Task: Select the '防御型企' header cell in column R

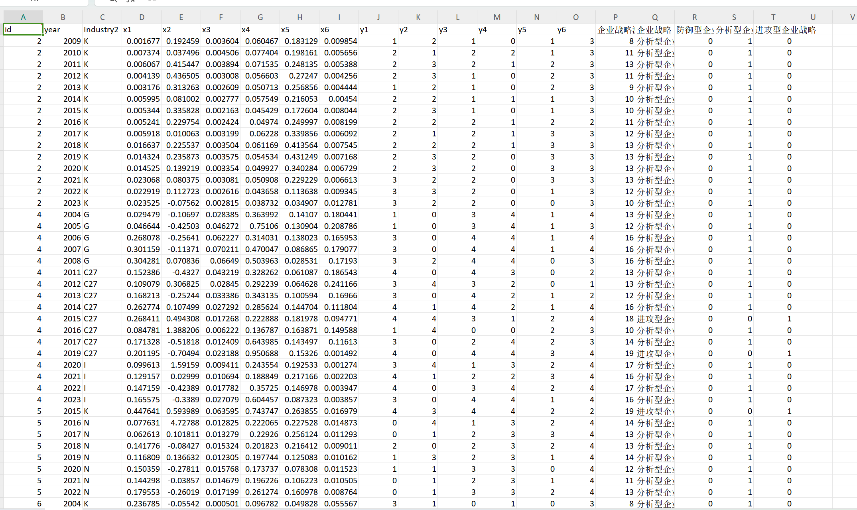Action: (694, 30)
